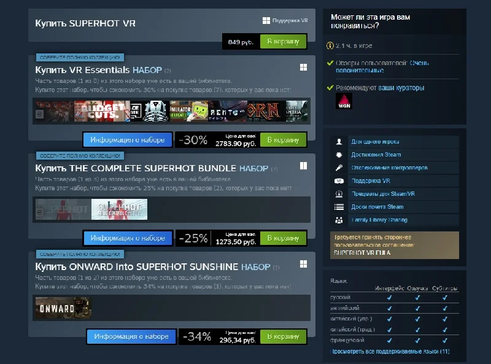The image size is (491, 364).
Task: Click the Windows icon on VR Essentials bundle
Action: point(303,68)
